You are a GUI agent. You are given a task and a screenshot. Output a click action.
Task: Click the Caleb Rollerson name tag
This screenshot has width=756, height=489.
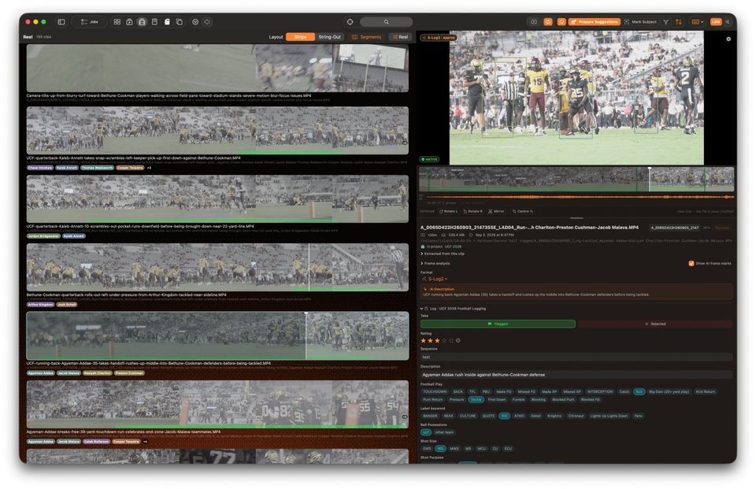coord(96,442)
